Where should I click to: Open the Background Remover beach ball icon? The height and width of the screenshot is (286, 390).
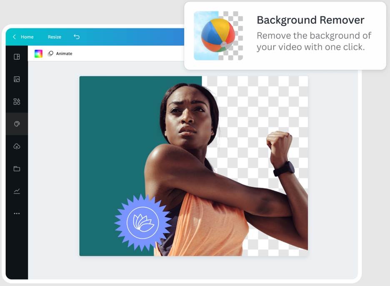217,34
